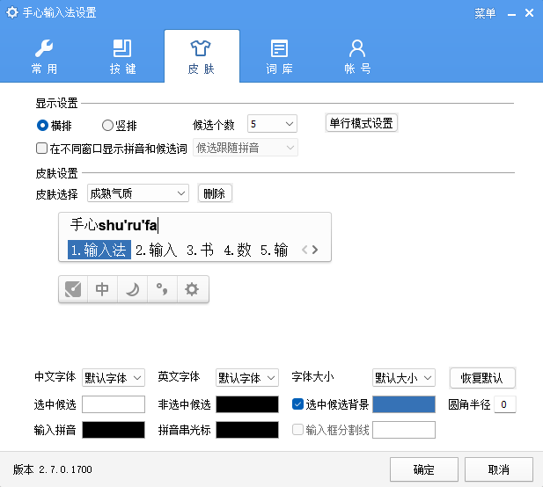Open the 词库 tab
This screenshot has height=487, width=543.
(279, 56)
